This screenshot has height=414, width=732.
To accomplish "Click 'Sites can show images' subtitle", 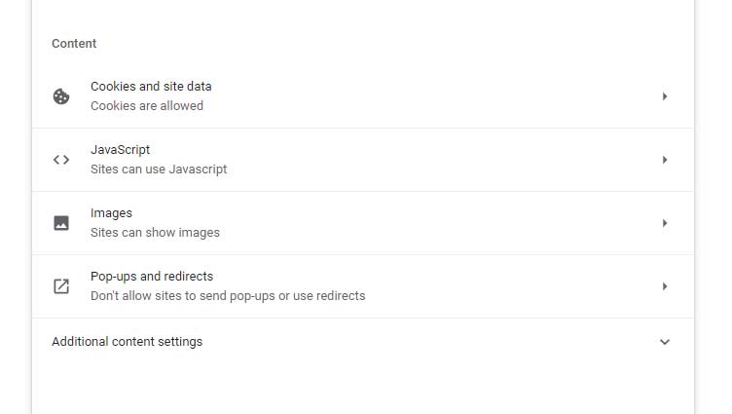I will coord(155,233).
